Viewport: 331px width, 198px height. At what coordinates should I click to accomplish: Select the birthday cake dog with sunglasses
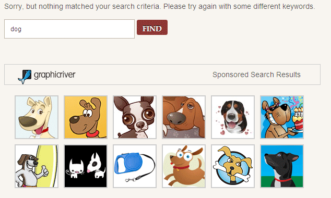[x=282, y=117]
